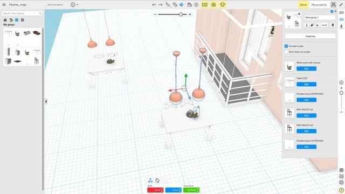The image size is (345, 194).
Task: Mirror flip the selected group
Action: (318, 25)
